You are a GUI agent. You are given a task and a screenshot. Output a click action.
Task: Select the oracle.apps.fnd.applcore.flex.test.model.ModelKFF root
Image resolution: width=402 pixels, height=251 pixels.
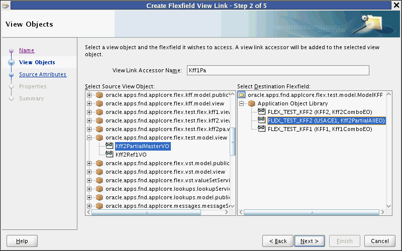coord(315,95)
